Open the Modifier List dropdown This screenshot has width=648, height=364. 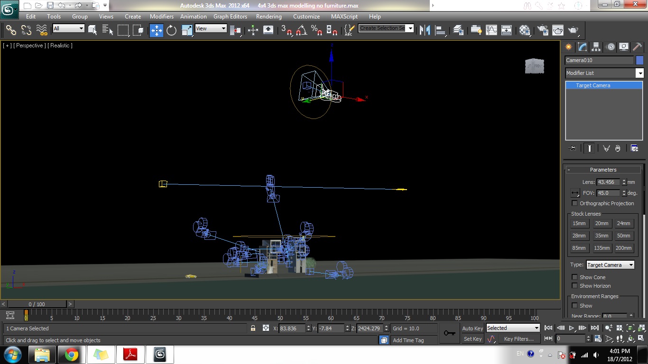[604, 73]
